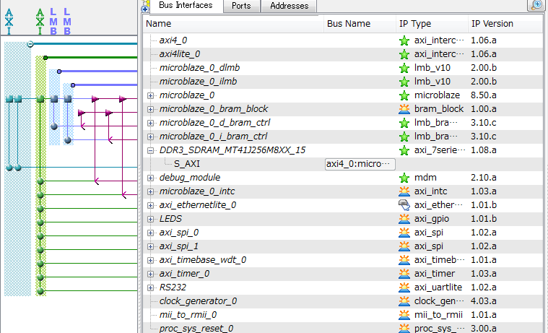The width and height of the screenshot is (548, 333).
Task: Toggle the LEDS bus connection node
Action: pos(41,222)
